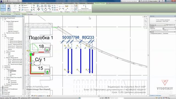This screenshot has height=99, width=176.
Task: Click the Match Type Properties brush icon
Action: [x=20, y=10]
